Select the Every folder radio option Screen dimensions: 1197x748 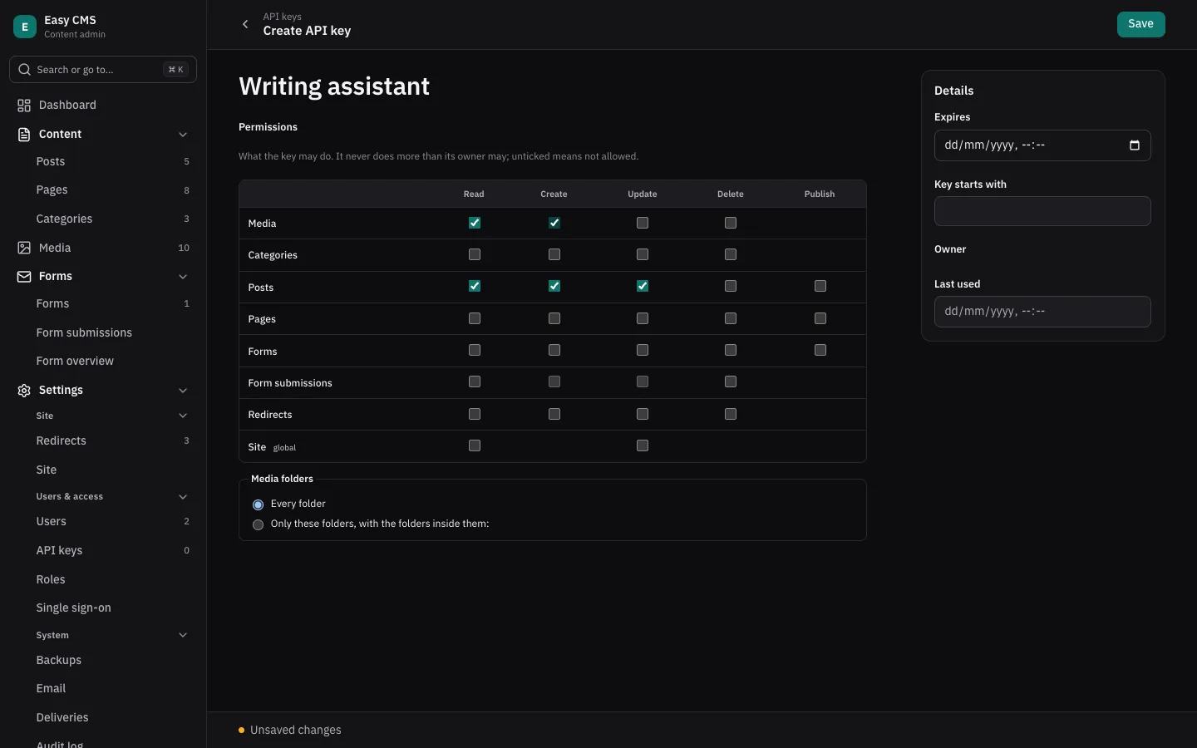258,504
